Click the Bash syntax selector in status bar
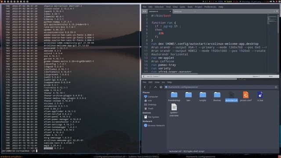 point(270,76)
